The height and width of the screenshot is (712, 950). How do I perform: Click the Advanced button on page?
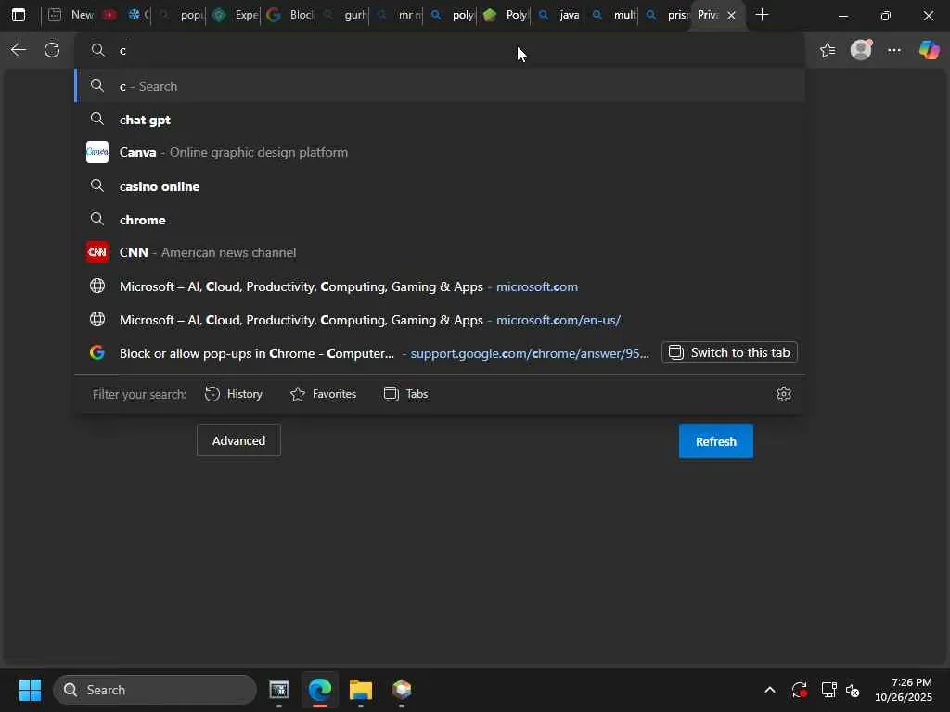pos(238,440)
